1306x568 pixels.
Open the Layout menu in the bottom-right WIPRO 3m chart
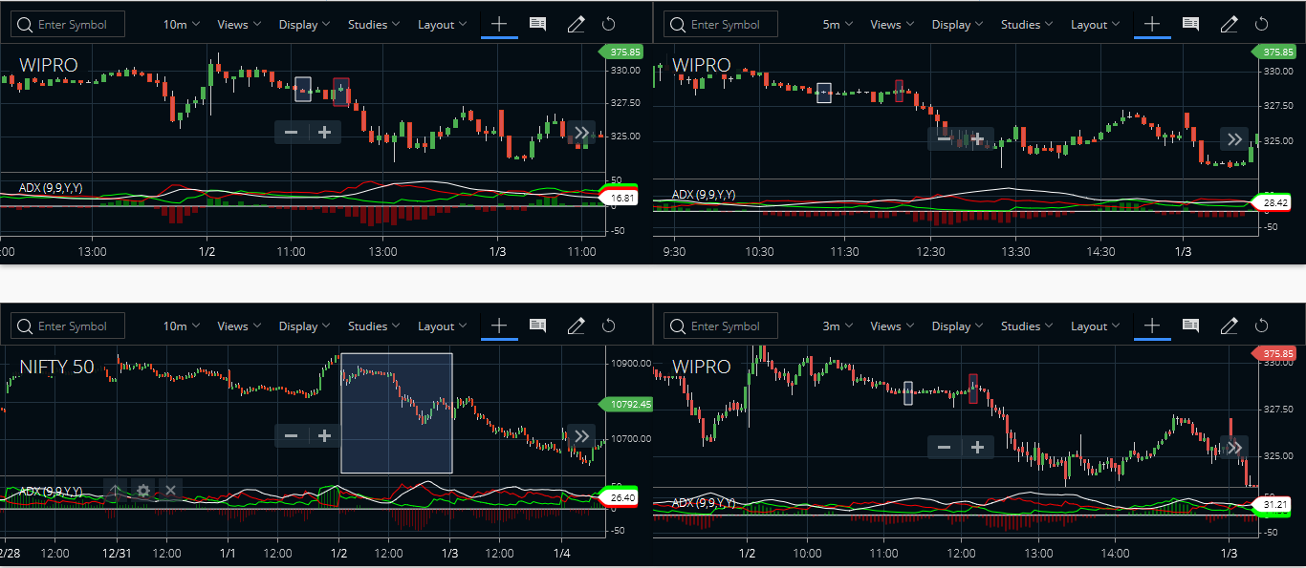point(1096,326)
